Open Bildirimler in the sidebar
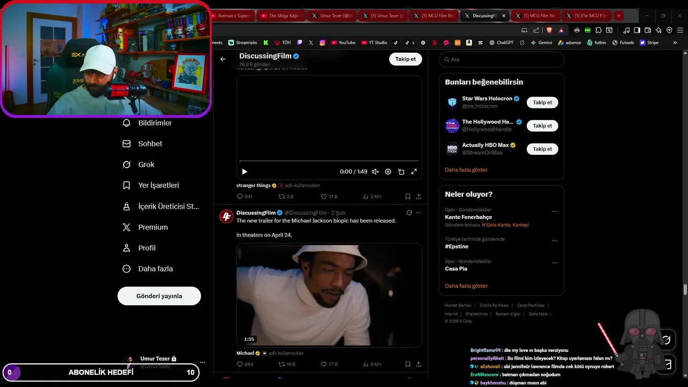688x387 pixels. click(x=147, y=123)
